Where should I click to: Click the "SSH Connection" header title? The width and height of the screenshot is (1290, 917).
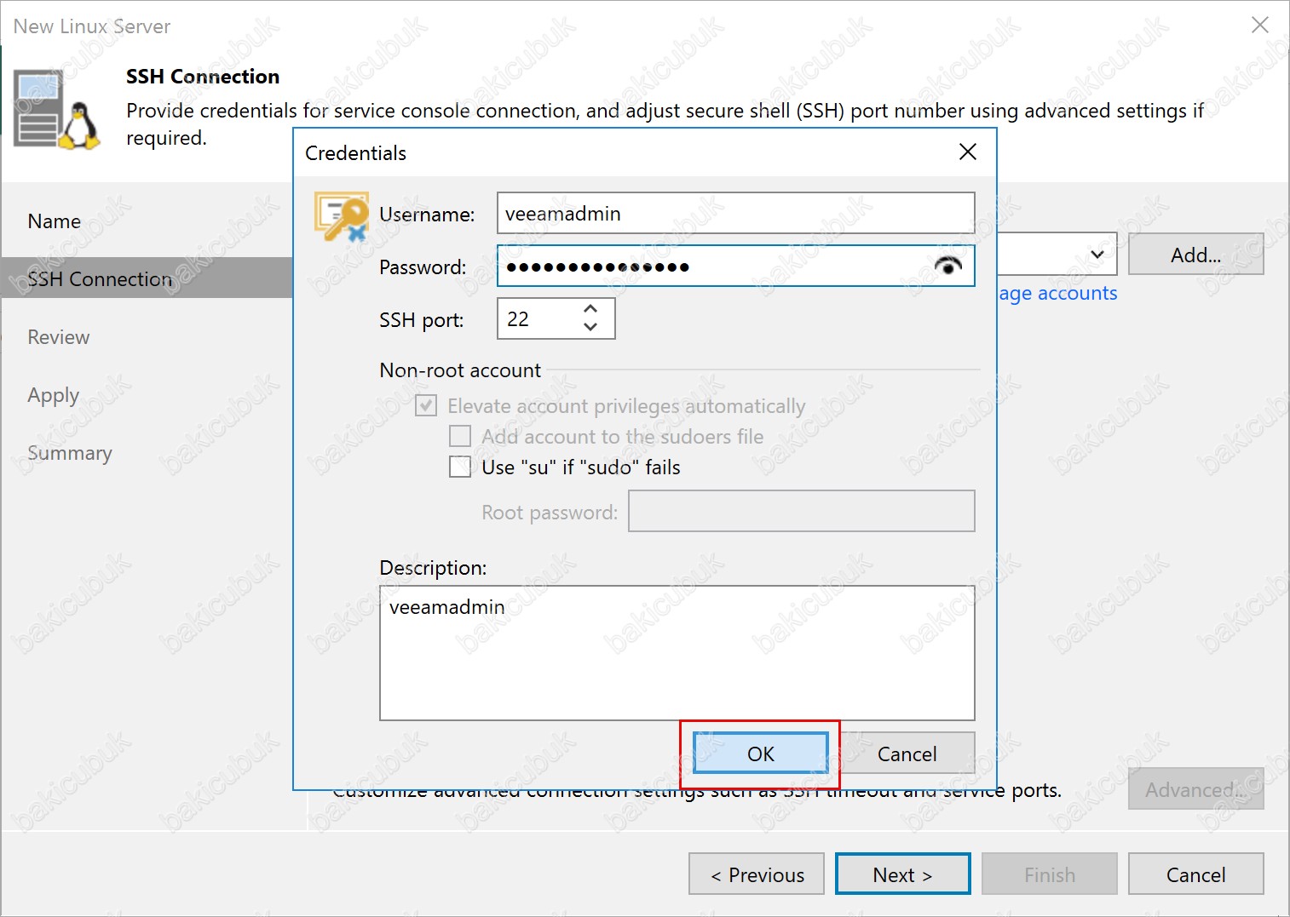tap(203, 77)
